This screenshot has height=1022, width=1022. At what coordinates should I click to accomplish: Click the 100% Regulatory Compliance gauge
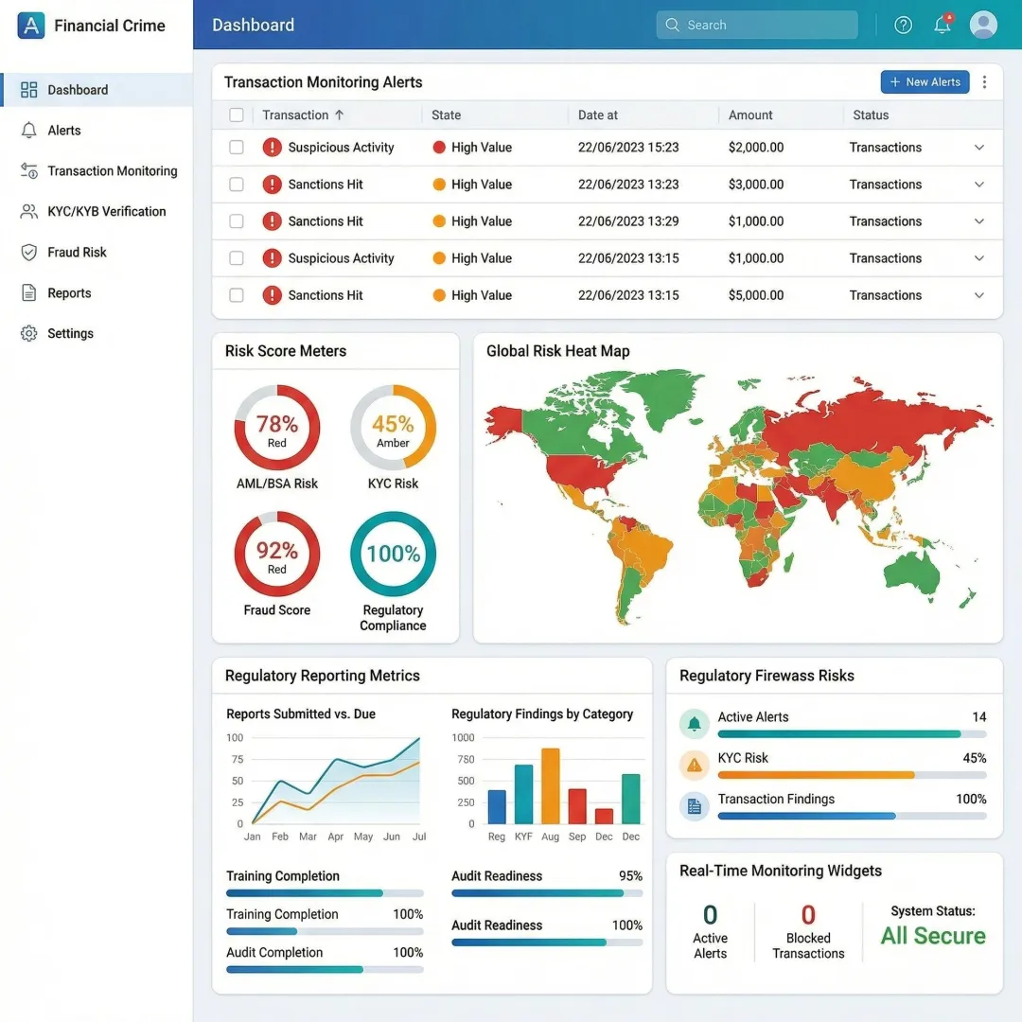coord(393,554)
